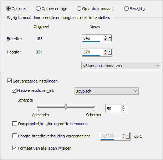Increase the Scherpte value with up arrow
Image resolution: width=163 pixels, height=160 pixels.
123,107
